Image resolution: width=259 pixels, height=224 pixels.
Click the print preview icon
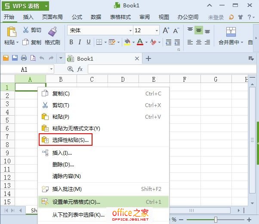point(33,58)
